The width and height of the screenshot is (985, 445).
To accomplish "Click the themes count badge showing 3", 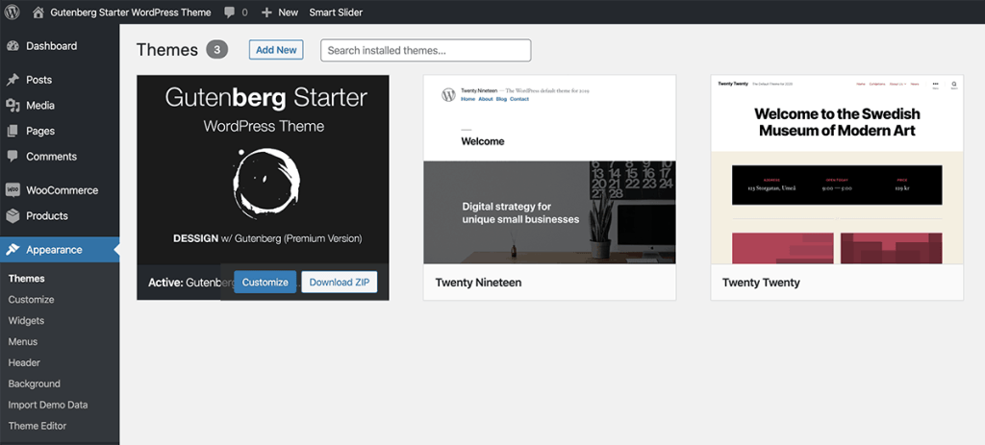I will (x=216, y=50).
